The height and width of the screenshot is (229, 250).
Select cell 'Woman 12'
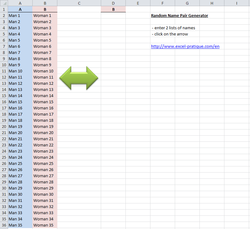point(45,83)
